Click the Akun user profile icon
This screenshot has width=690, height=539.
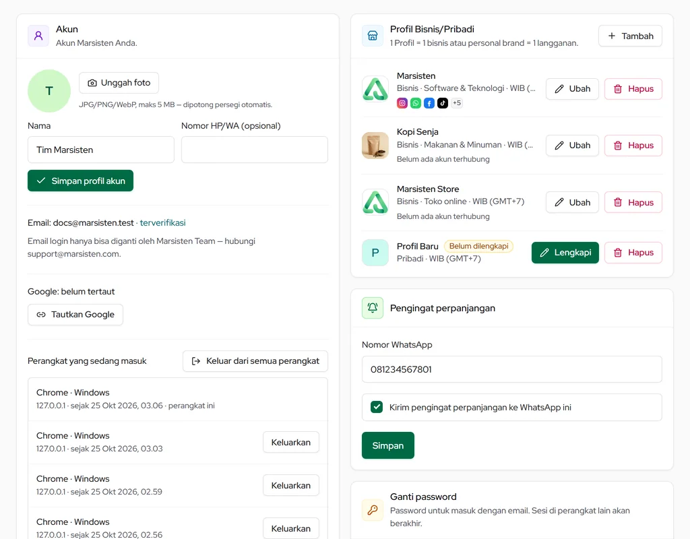[38, 36]
